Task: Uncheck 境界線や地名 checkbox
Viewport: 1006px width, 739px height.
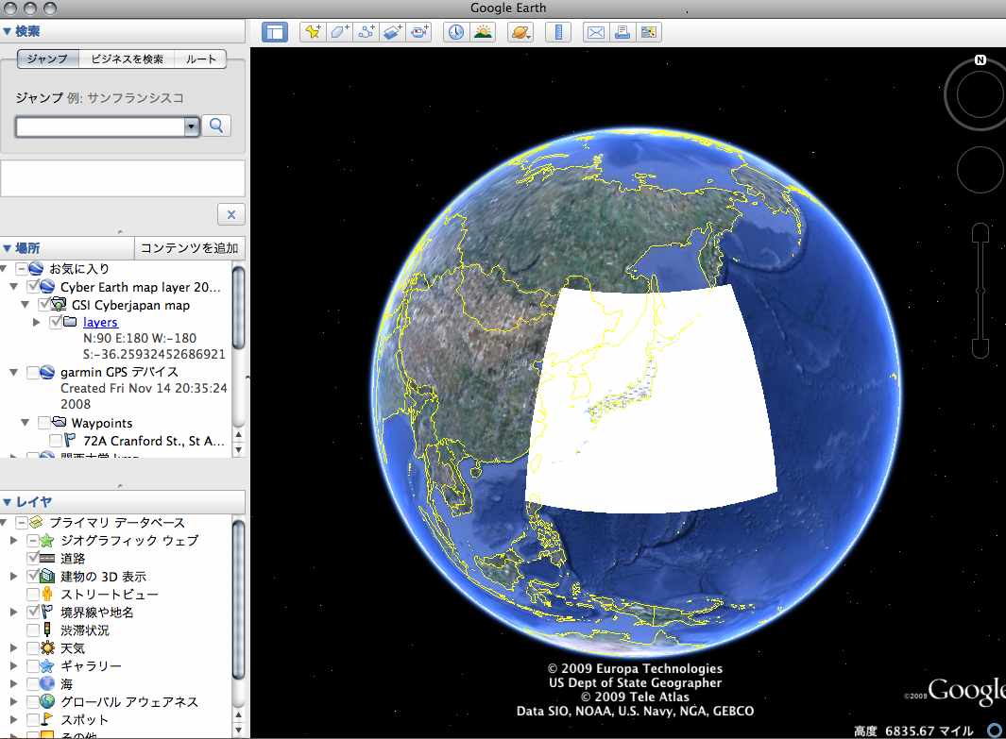Action: pos(33,612)
